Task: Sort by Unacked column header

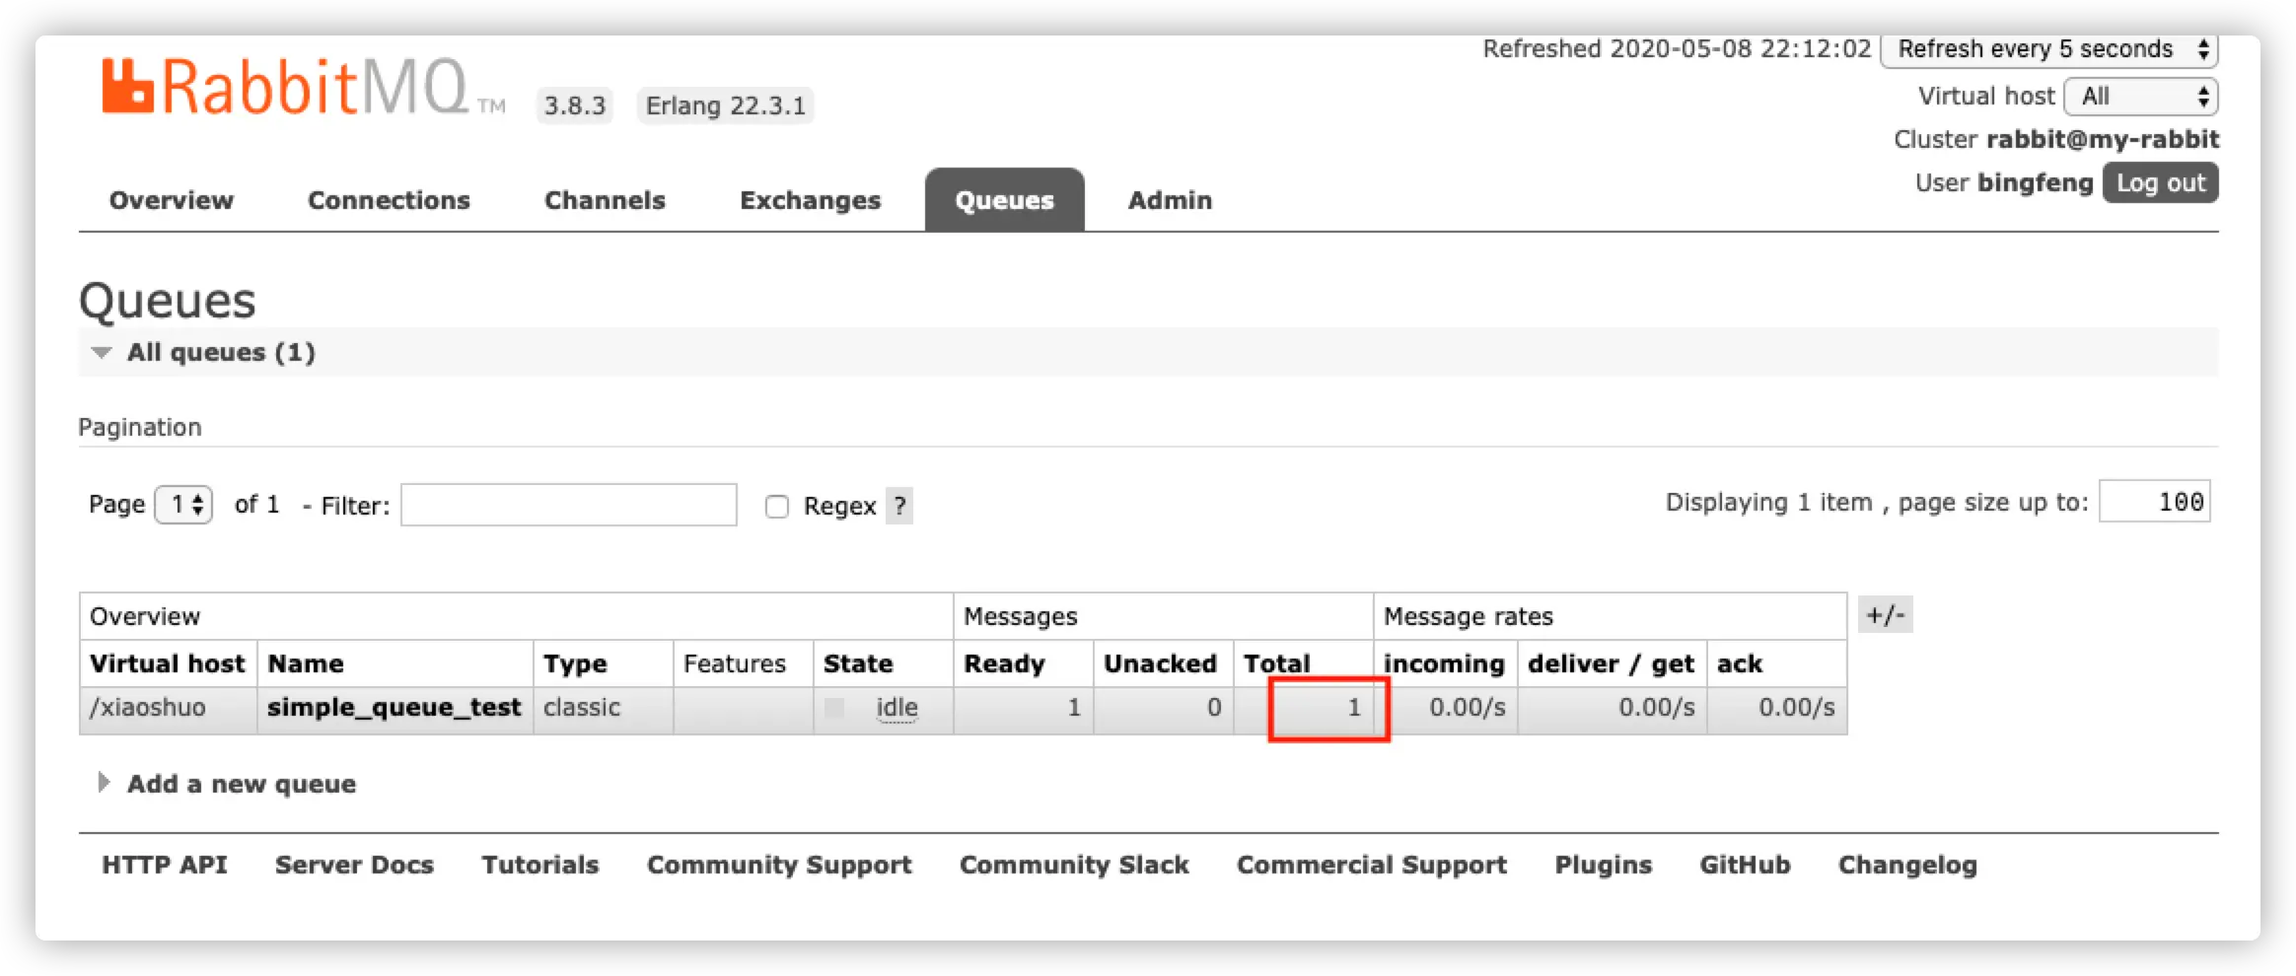Action: point(1160,663)
